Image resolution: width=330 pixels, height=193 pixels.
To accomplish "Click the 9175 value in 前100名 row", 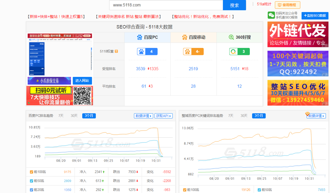I will coord(68,172).
